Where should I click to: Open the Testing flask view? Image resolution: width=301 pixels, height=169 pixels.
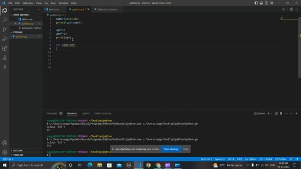pos(5,57)
